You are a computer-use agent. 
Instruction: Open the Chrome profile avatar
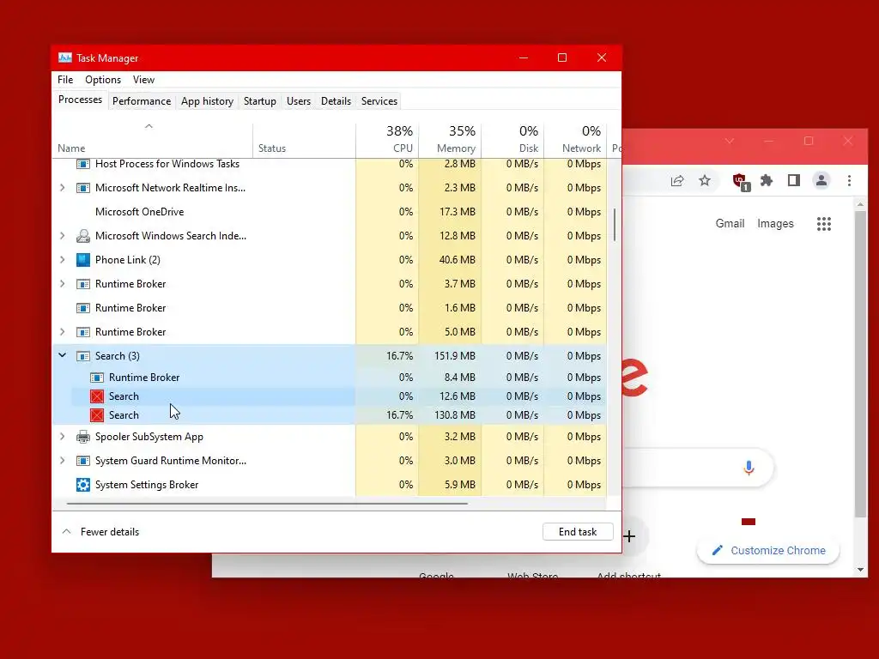821,180
